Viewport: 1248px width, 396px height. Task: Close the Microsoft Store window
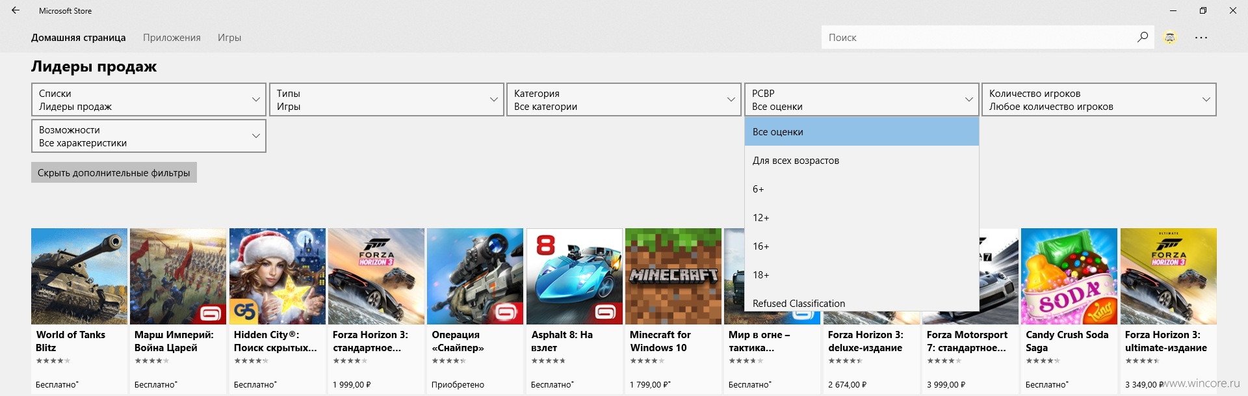1233,10
